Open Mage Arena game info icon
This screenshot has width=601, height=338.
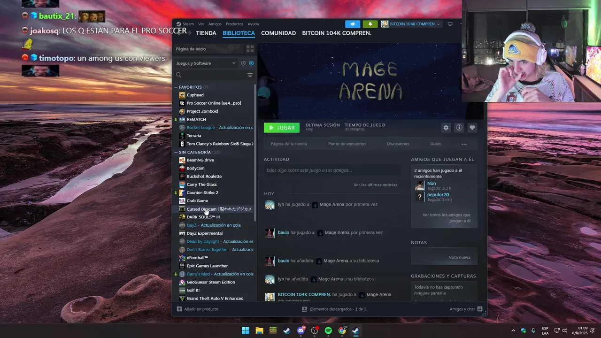click(x=459, y=128)
